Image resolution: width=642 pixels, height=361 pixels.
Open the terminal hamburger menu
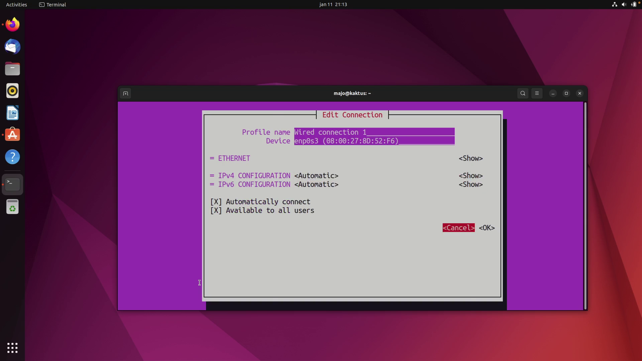[537, 94]
